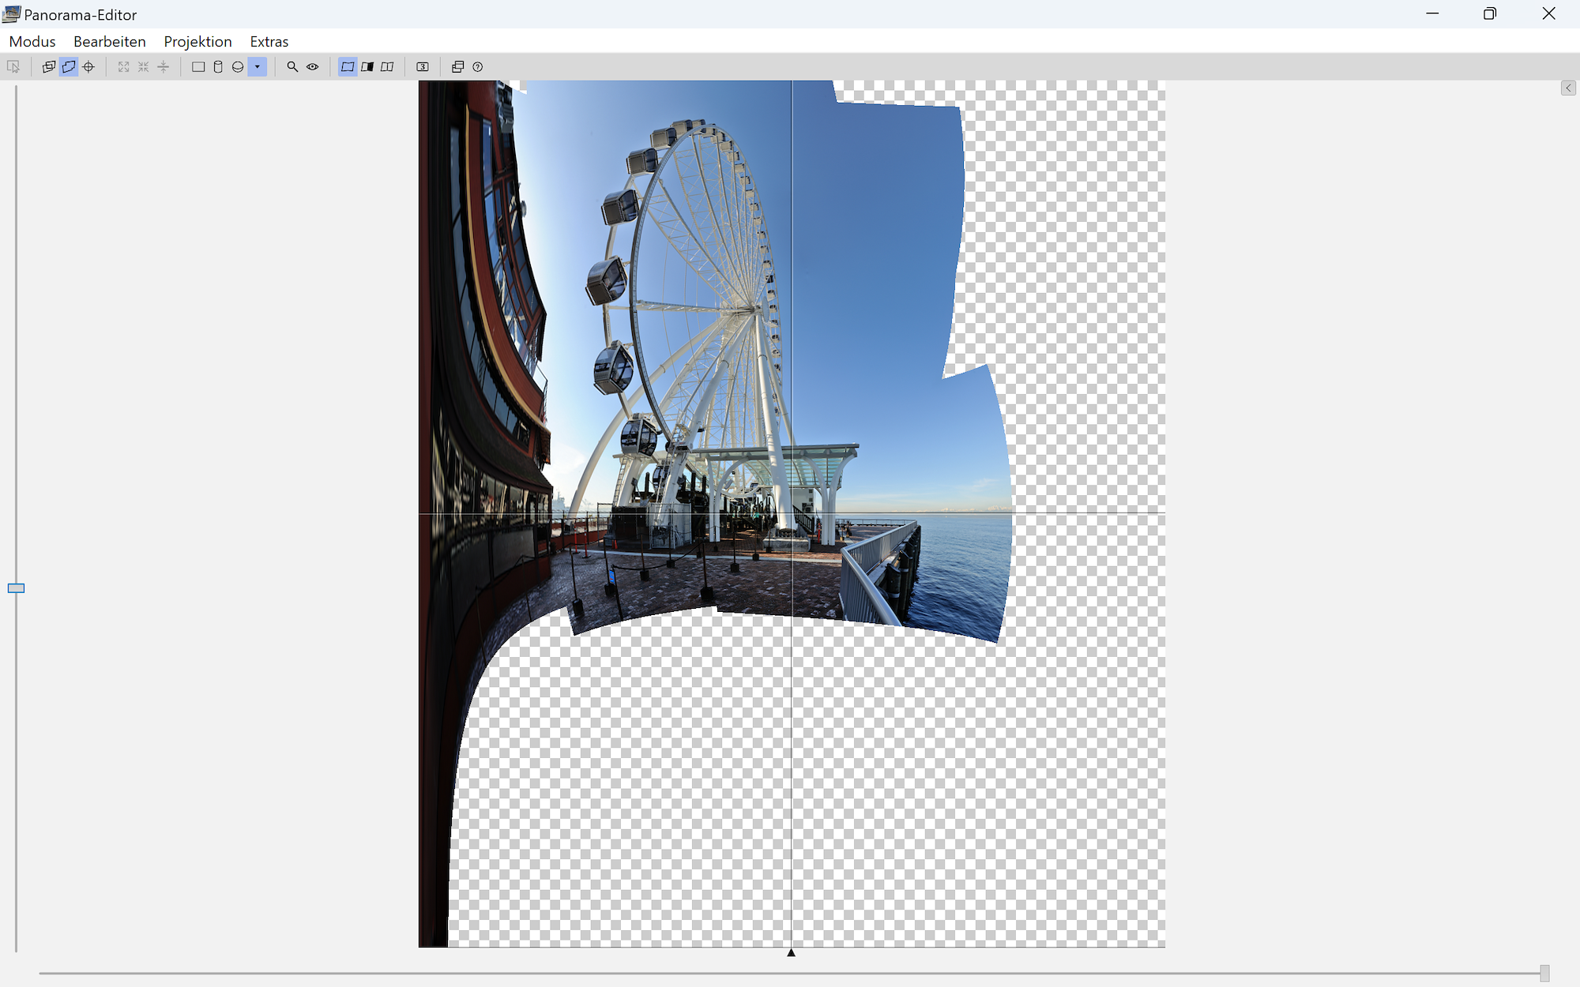Expand the collapsed side panel chevron
This screenshot has width=1580, height=987.
click(1568, 88)
